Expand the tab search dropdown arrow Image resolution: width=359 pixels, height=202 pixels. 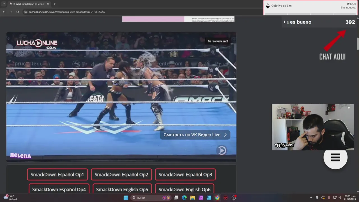pos(3,4)
